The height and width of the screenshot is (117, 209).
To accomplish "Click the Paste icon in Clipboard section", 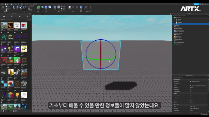I will [3, 7].
